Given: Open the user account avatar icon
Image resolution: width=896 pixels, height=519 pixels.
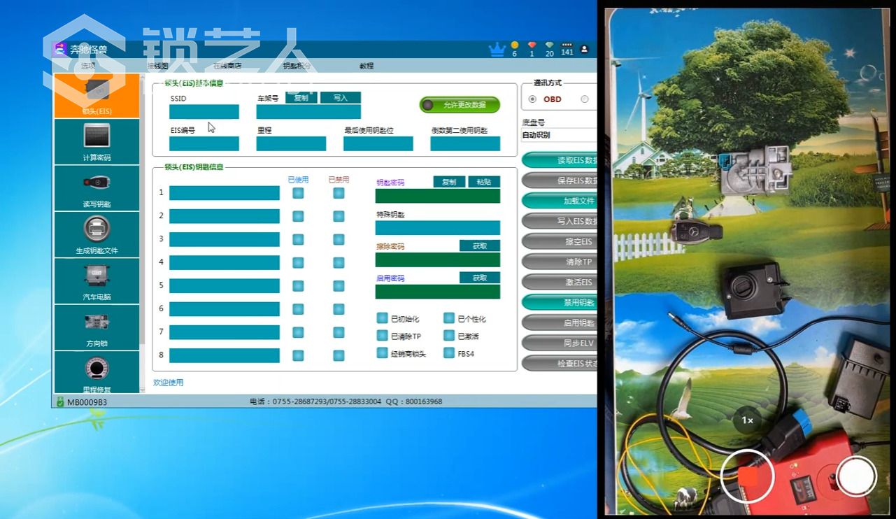Looking at the screenshot, I should click(585, 49).
